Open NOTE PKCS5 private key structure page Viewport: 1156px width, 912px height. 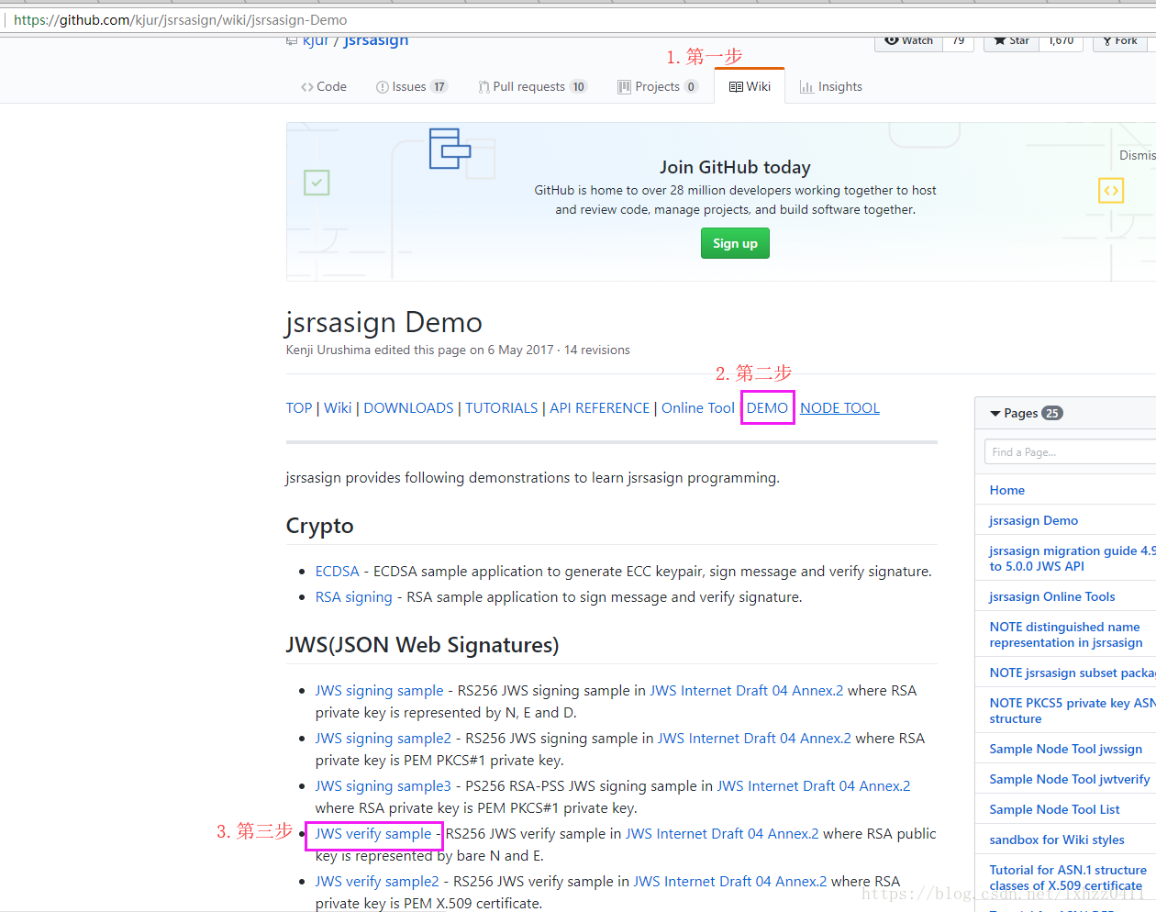coord(1073,710)
